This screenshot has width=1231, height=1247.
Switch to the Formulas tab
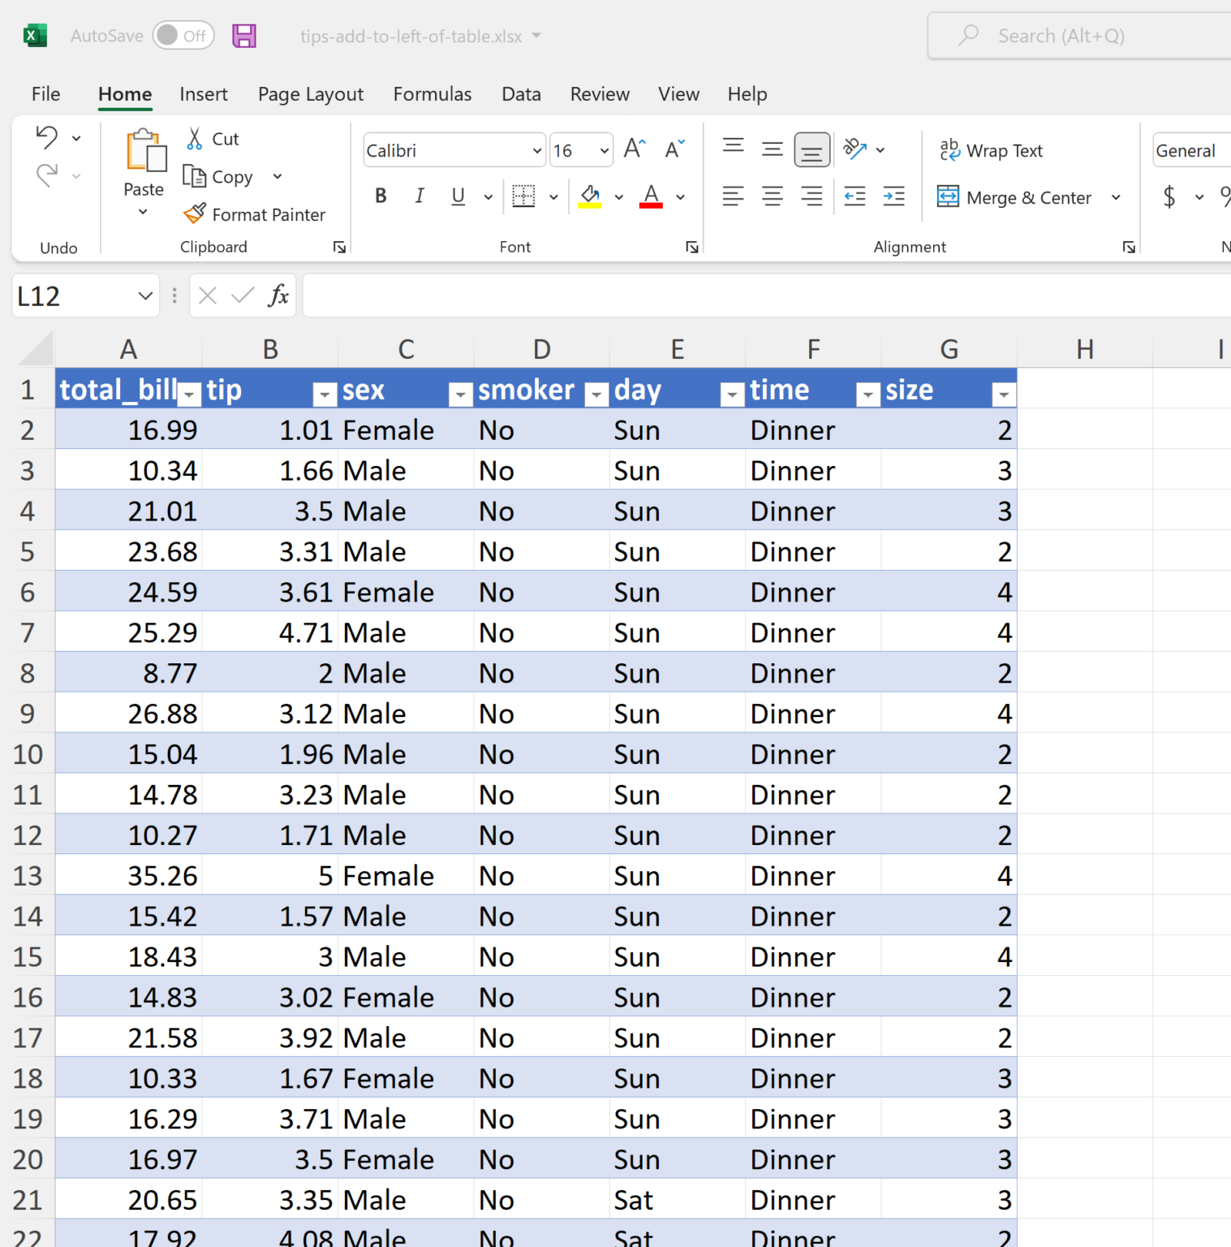pyautogui.click(x=433, y=94)
